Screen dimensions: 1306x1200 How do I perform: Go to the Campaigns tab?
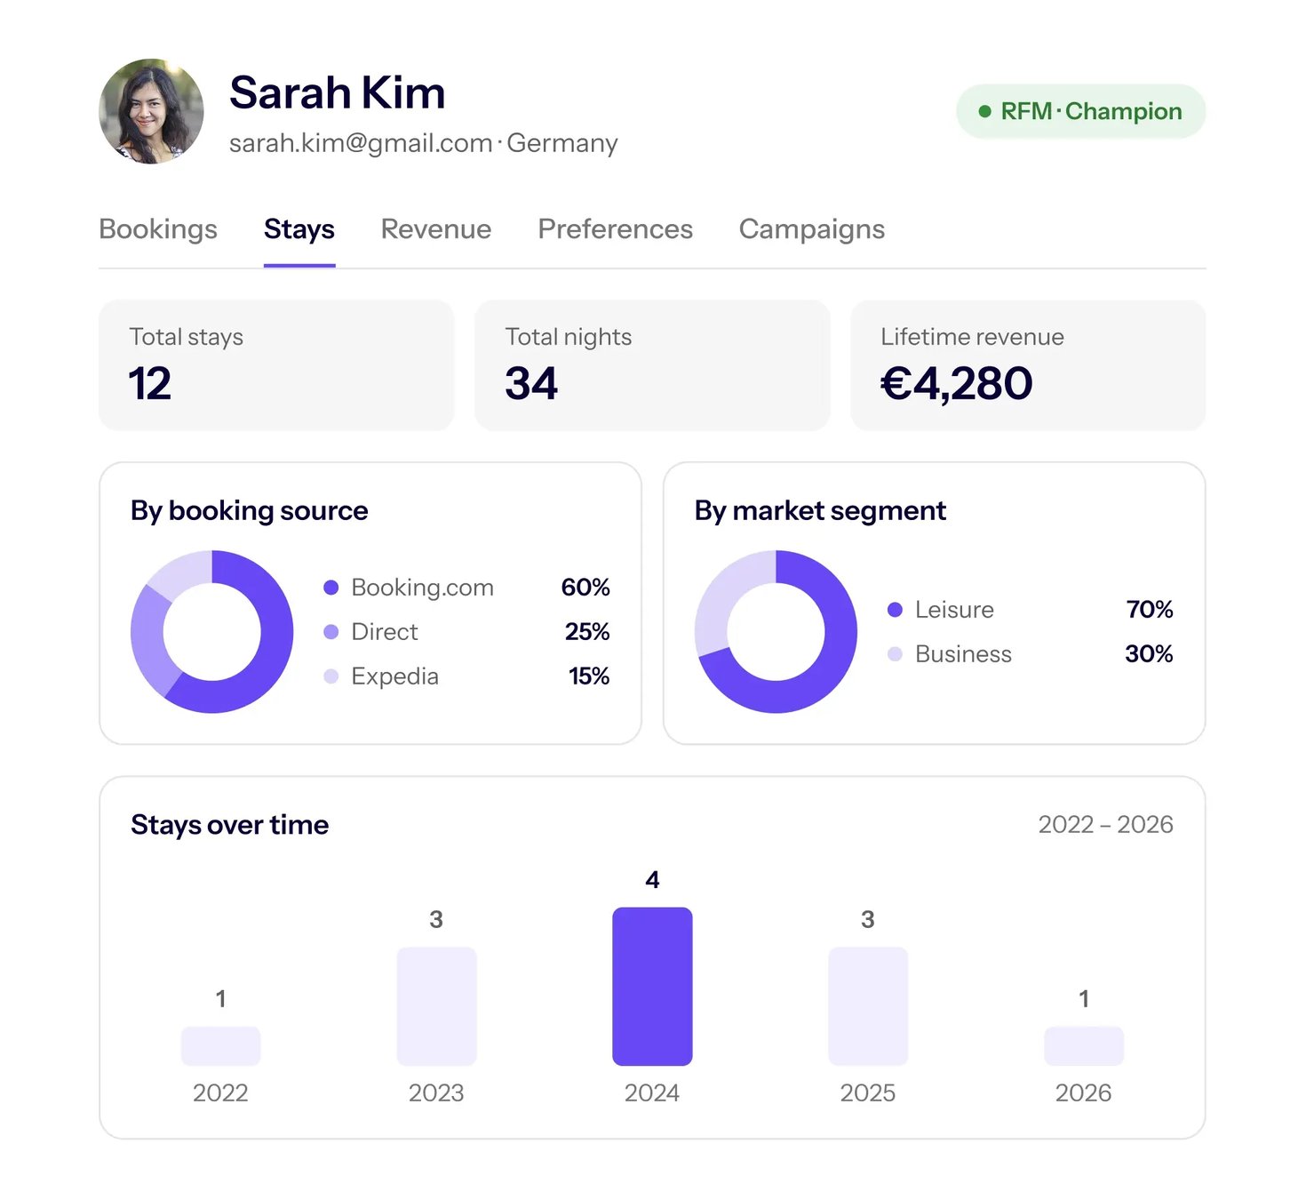pyautogui.click(x=812, y=229)
